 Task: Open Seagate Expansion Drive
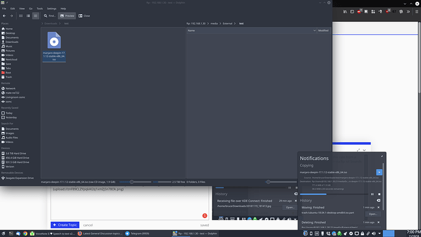pyautogui.click(x=20, y=178)
